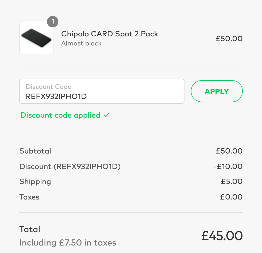
Task: Click the green checkmark beside discount applied
Action: (x=107, y=115)
